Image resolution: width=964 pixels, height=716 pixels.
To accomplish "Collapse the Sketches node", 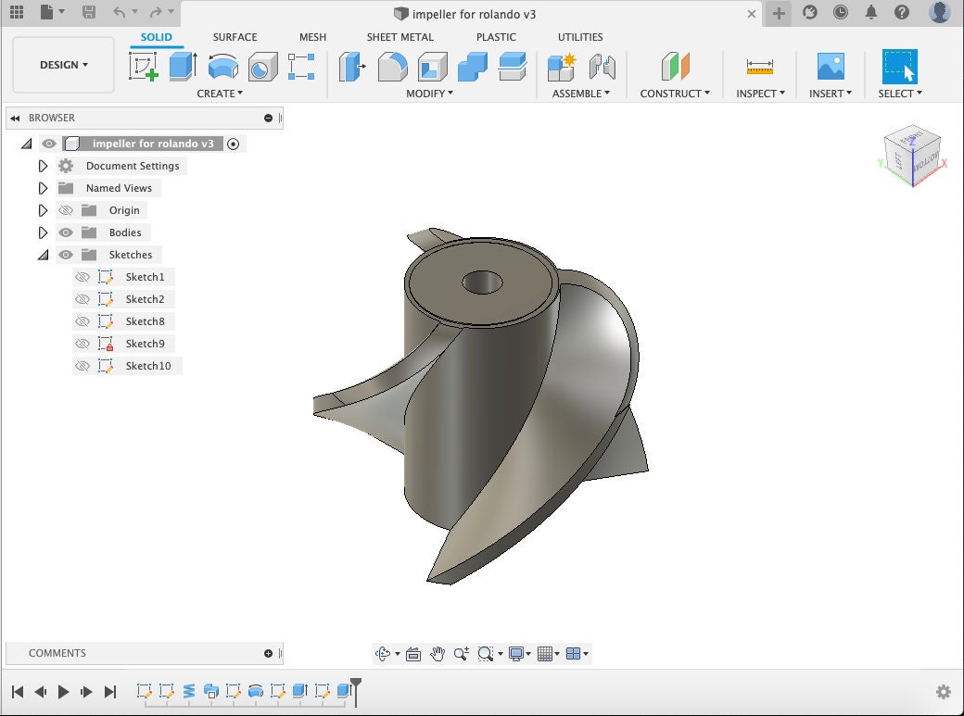I will (43, 255).
